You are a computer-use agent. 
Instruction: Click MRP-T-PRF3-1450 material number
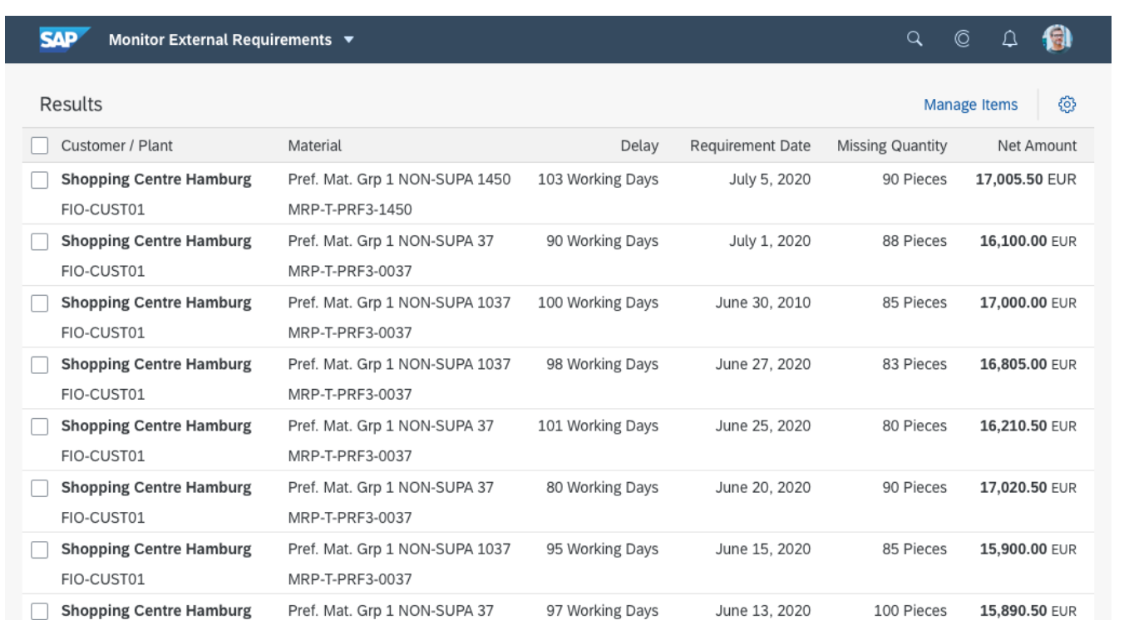pyautogui.click(x=350, y=209)
